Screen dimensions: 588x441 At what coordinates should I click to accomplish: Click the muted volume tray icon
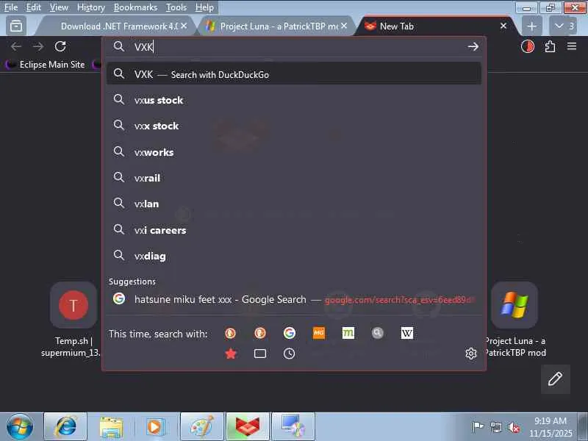click(514, 427)
